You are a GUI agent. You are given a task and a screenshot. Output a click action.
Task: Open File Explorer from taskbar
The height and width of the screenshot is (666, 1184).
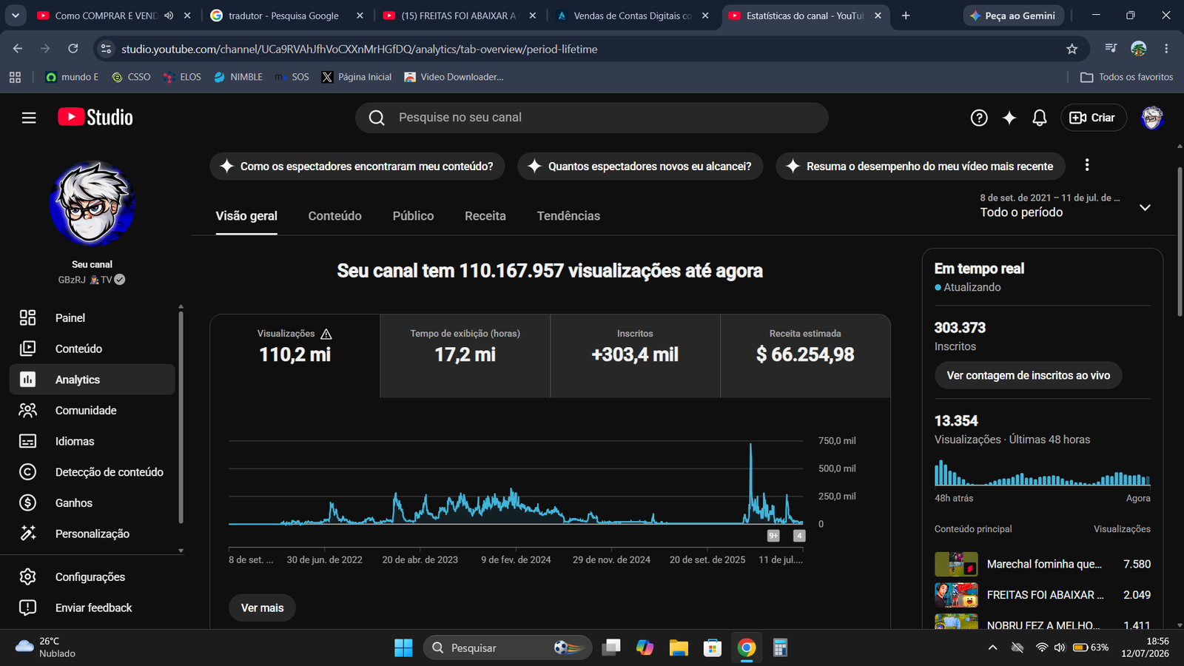[679, 648]
